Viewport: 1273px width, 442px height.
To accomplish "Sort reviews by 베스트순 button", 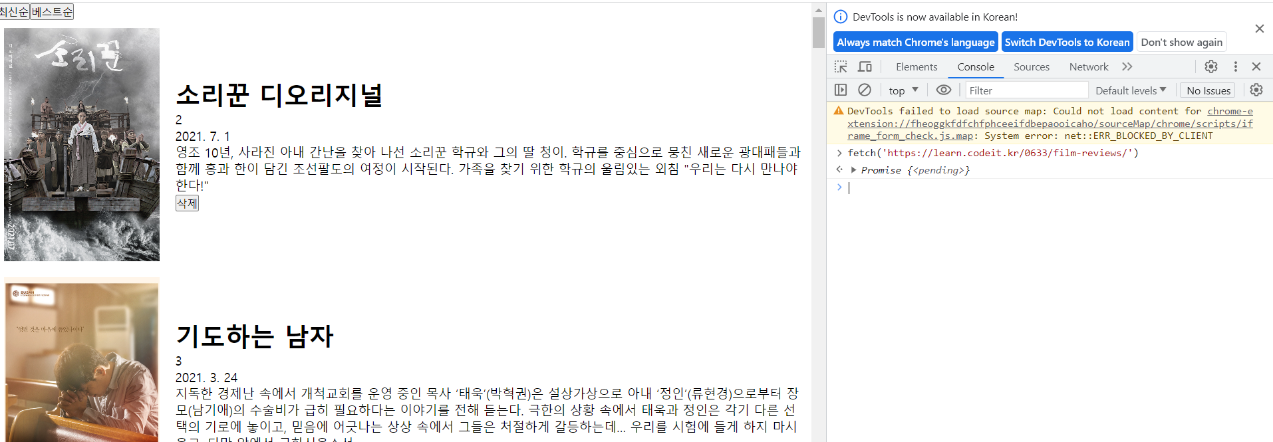I will [52, 12].
